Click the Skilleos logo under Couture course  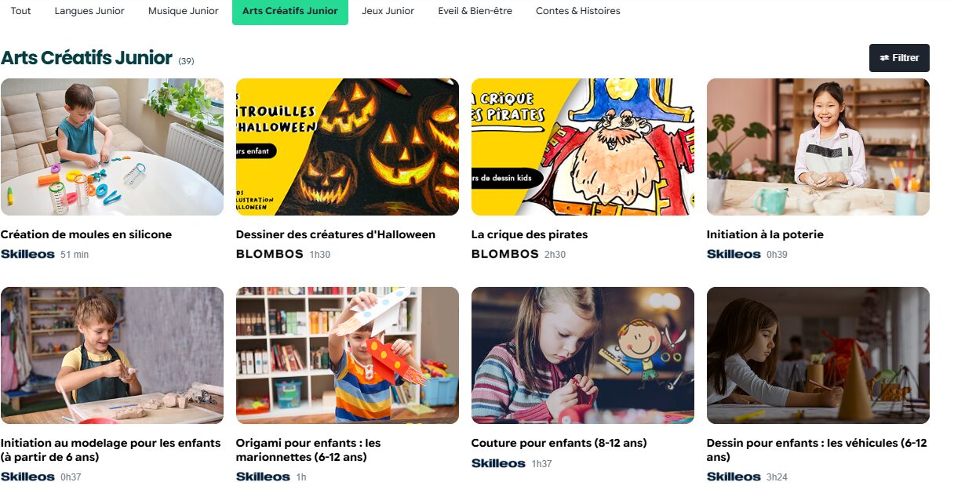(x=498, y=463)
